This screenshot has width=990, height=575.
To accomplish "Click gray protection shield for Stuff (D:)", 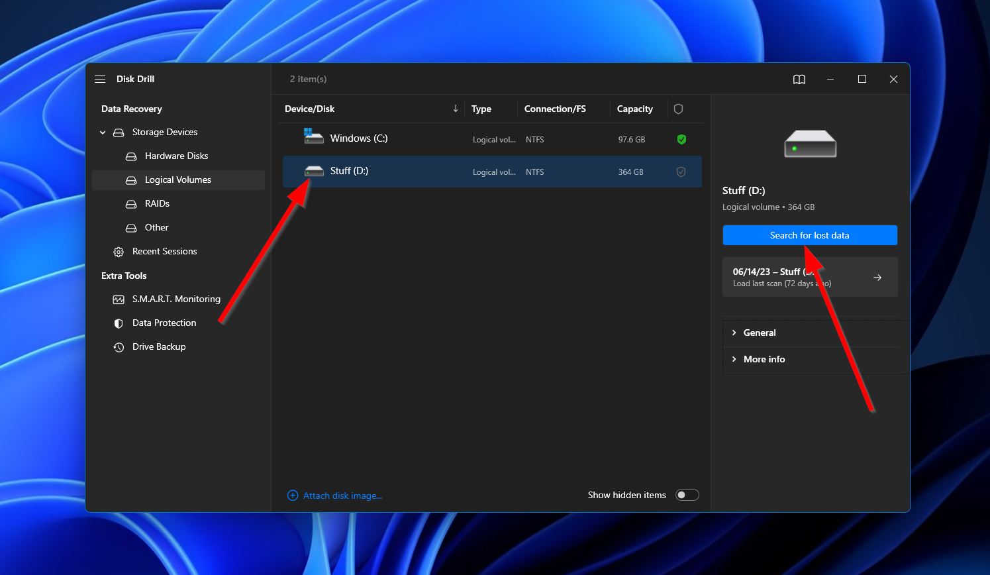I will (681, 172).
